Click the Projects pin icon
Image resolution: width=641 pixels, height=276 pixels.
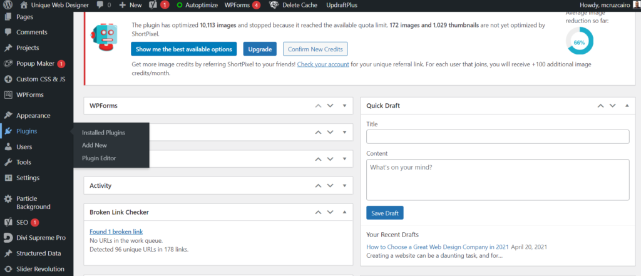8,48
